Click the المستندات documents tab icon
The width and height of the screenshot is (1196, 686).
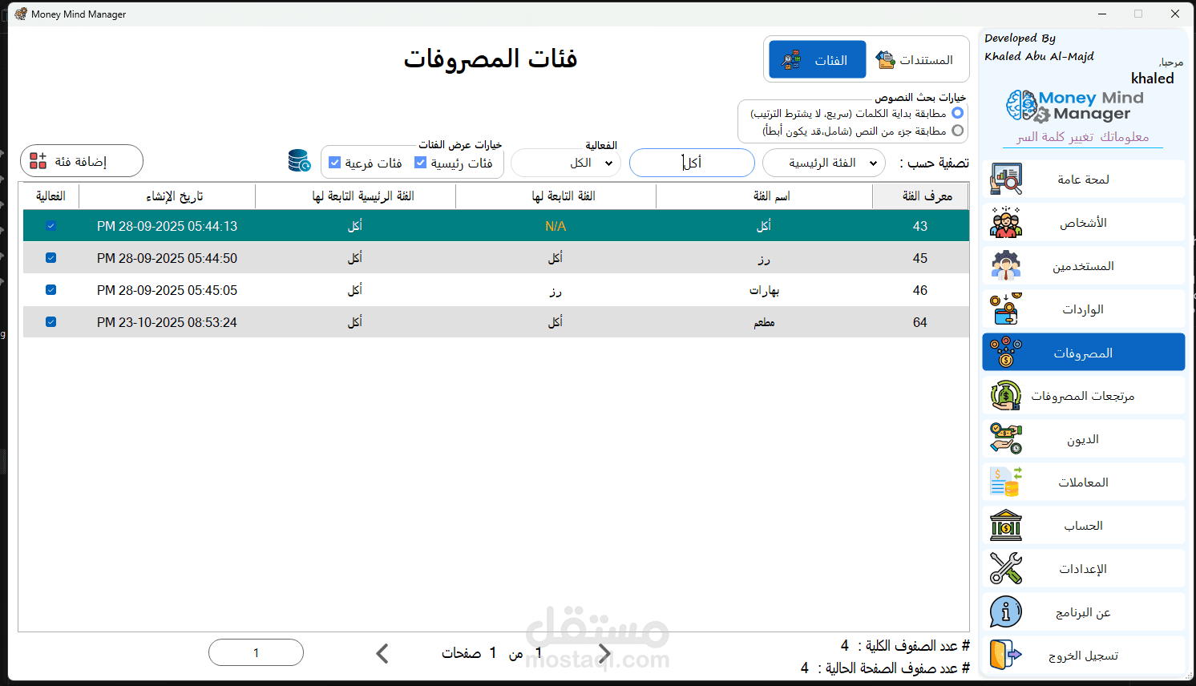885,59
